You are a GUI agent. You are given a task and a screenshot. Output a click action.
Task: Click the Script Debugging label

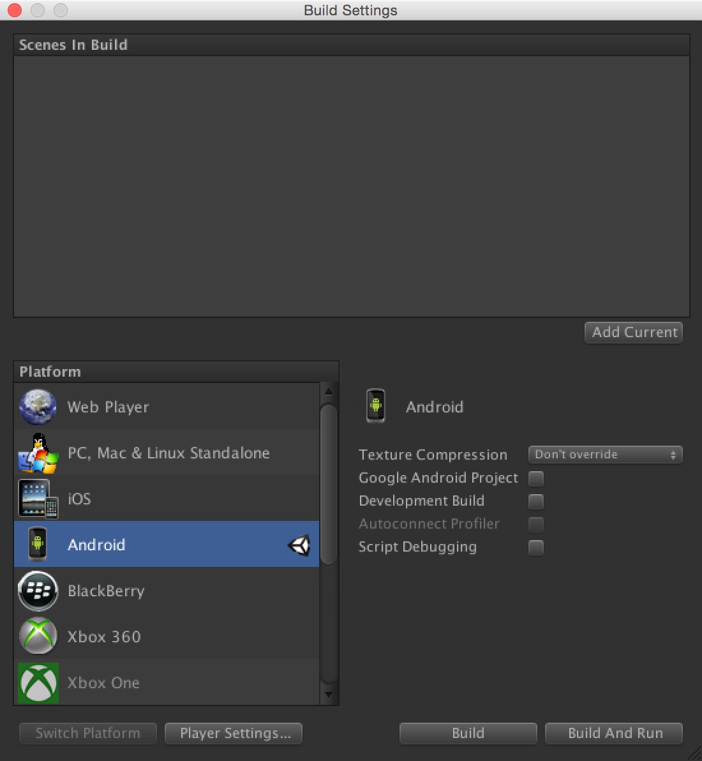point(417,547)
